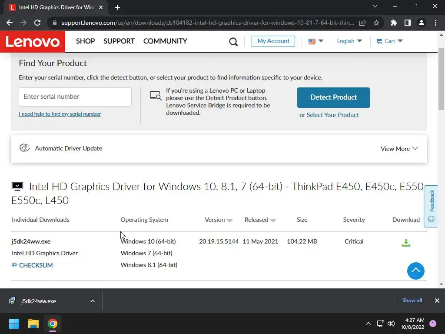Close the Intel HD Graphics Driver tab
445x334 pixels.
[101, 7]
